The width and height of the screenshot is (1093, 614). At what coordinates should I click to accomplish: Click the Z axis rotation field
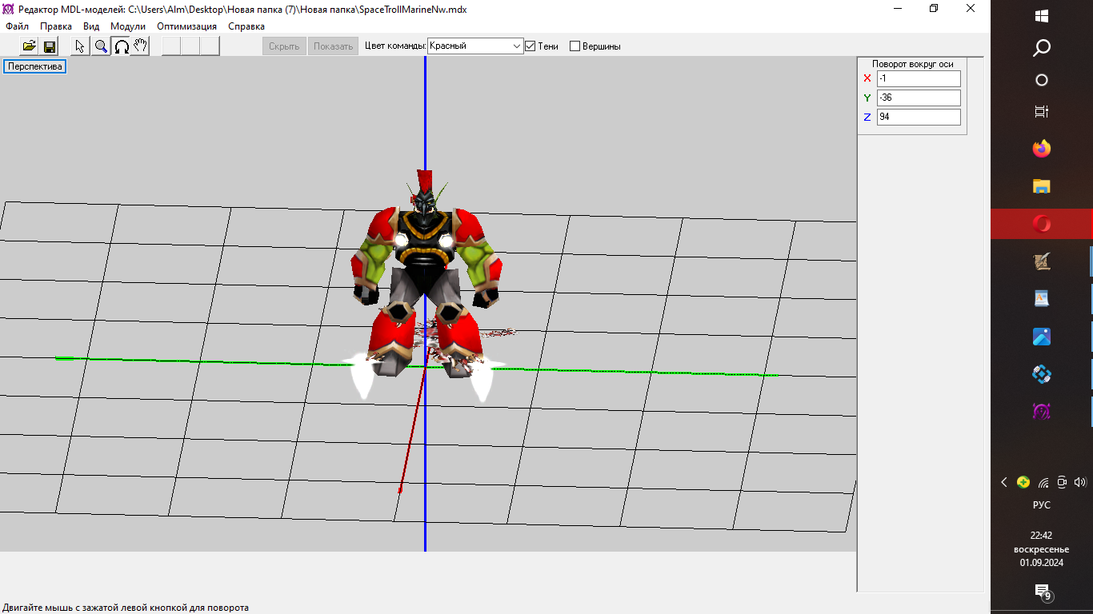(x=919, y=117)
